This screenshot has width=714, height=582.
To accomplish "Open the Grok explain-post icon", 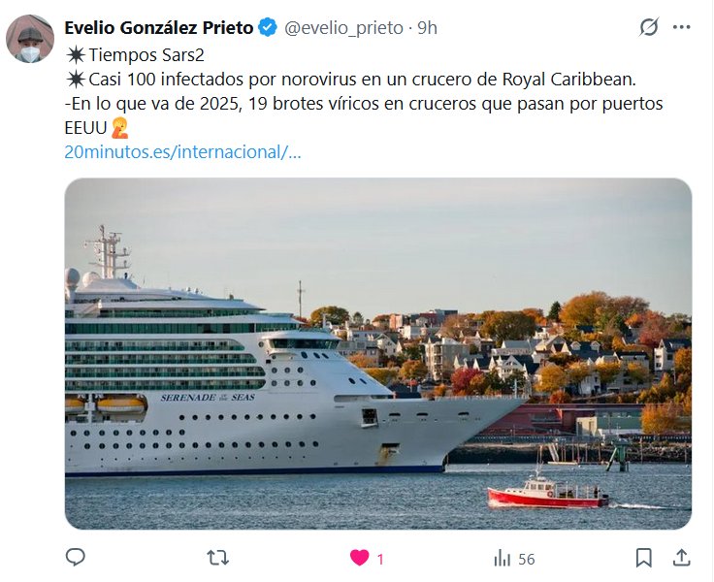I will point(649,28).
